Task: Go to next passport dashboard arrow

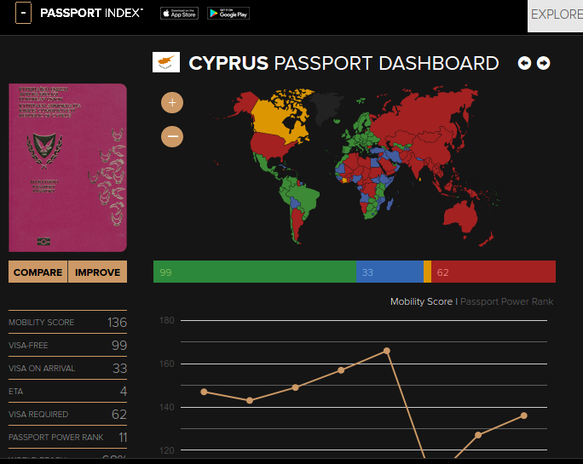Action: coord(543,63)
